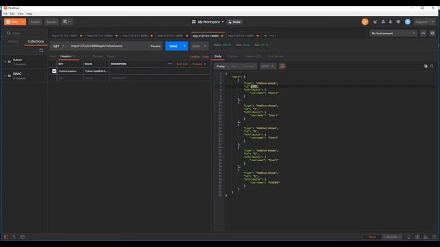440x247 pixels.
Task: Open the user avatar menu
Action: [408, 22]
